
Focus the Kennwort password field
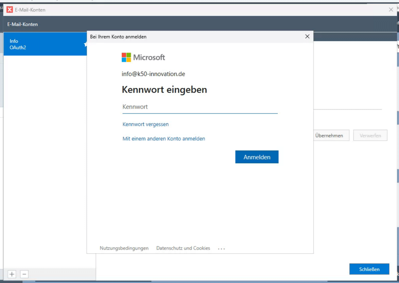coord(200,107)
